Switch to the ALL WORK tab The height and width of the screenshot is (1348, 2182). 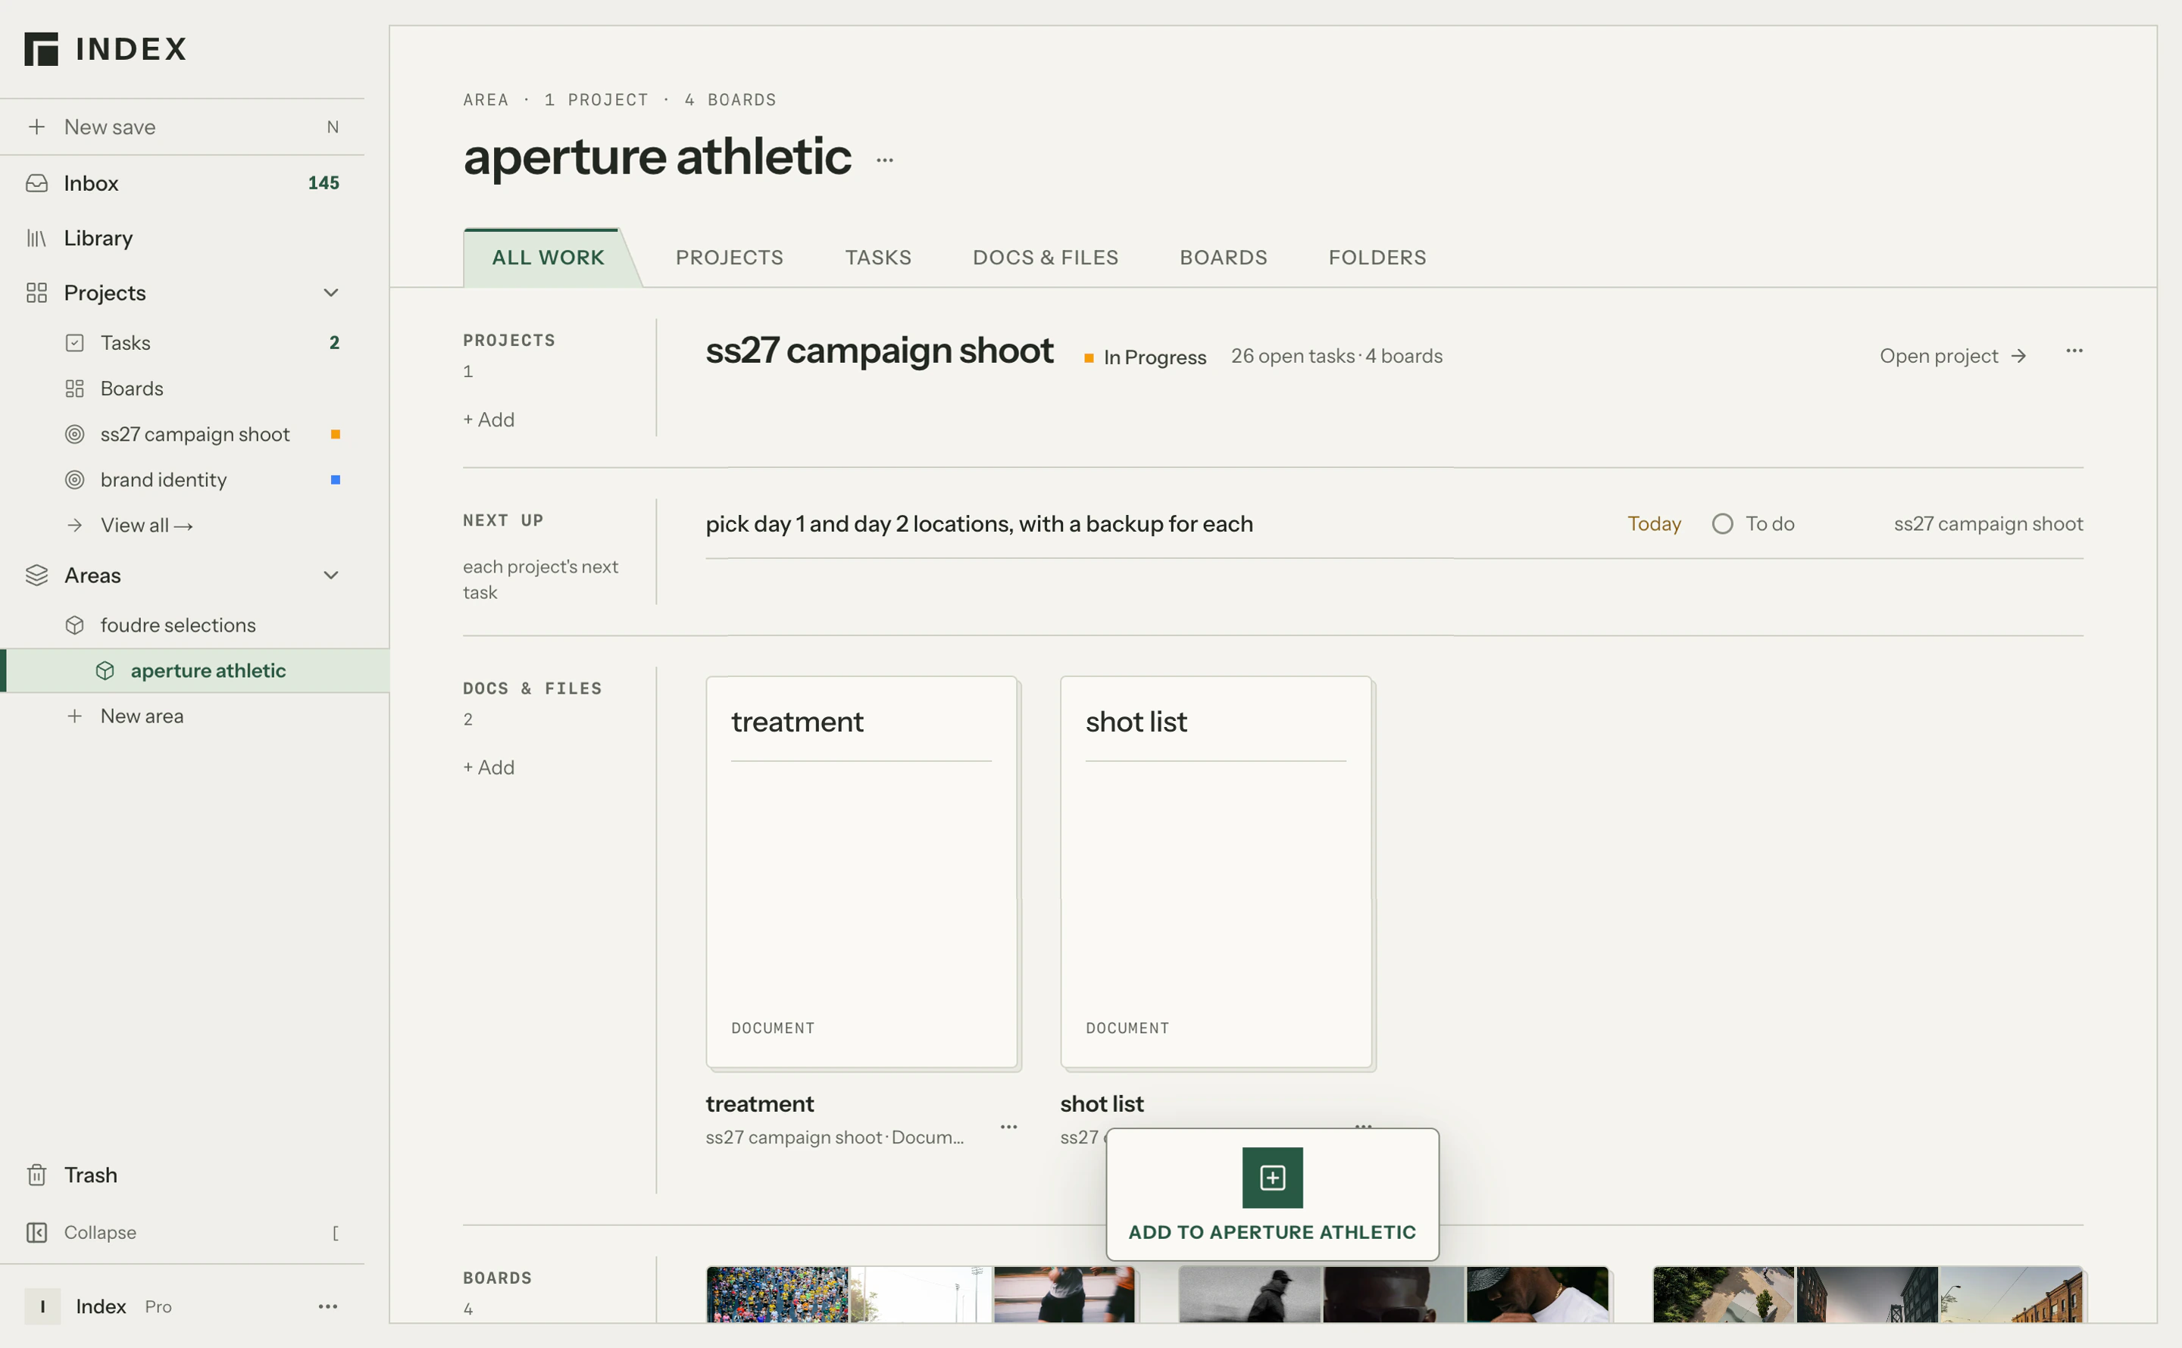pos(549,257)
